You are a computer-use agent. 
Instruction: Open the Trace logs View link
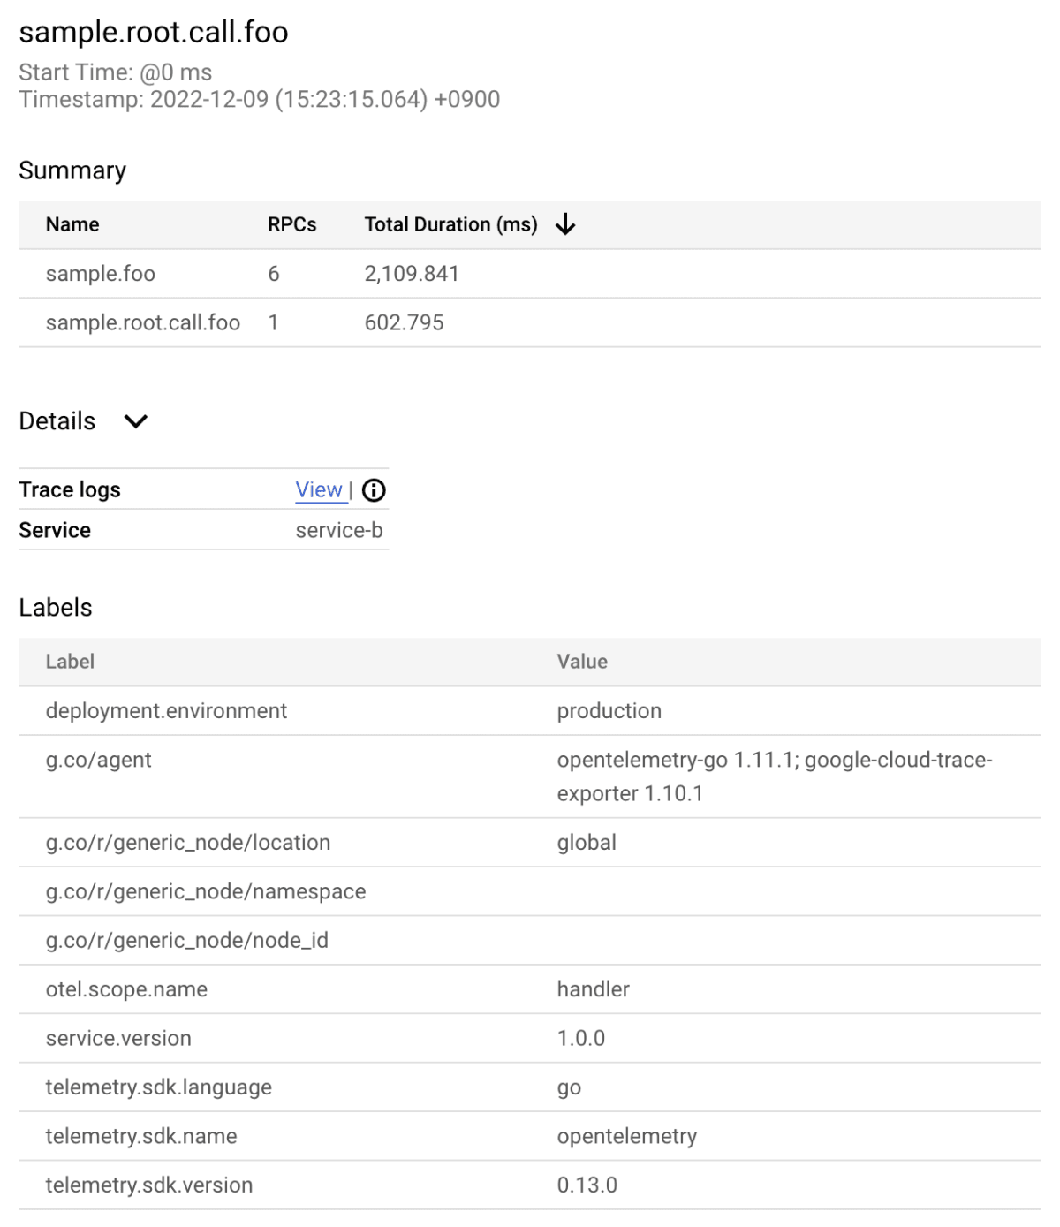click(319, 489)
